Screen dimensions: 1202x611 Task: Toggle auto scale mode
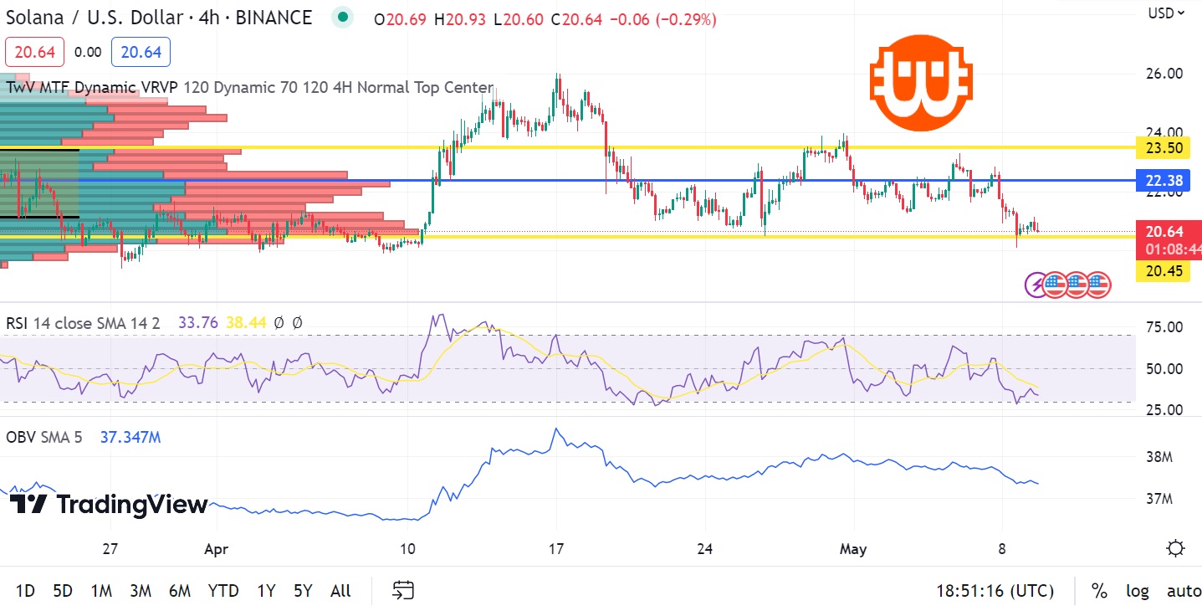point(1184,591)
